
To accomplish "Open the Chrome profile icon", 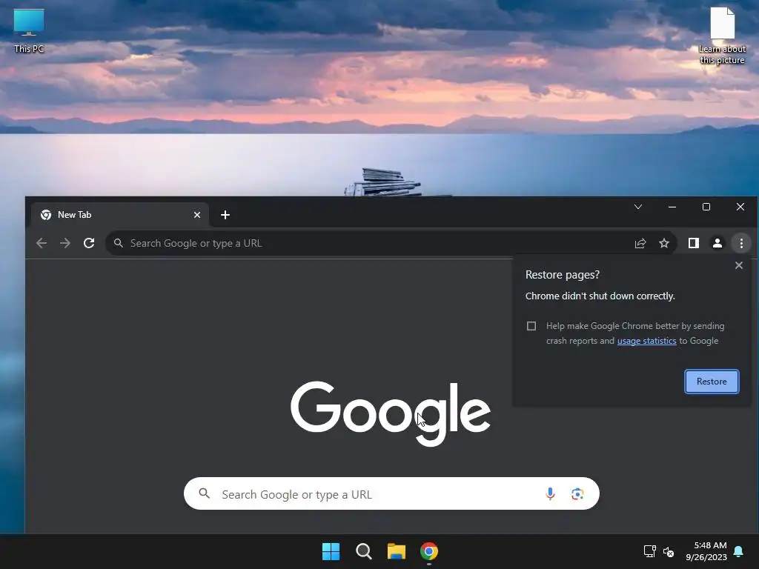I will (717, 243).
